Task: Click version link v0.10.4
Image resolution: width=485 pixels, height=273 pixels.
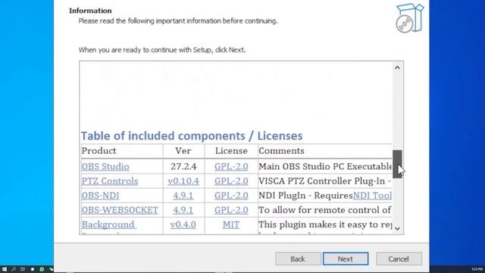Action: tap(183, 181)
